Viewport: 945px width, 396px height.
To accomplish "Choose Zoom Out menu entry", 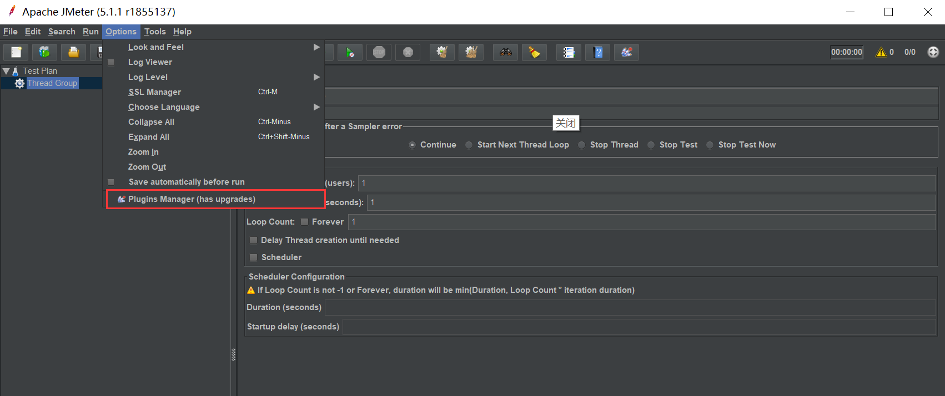I will click(214, 167).
